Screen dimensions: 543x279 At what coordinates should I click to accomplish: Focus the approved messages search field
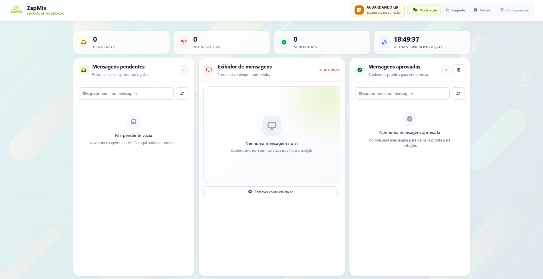[x=402, y=93]
